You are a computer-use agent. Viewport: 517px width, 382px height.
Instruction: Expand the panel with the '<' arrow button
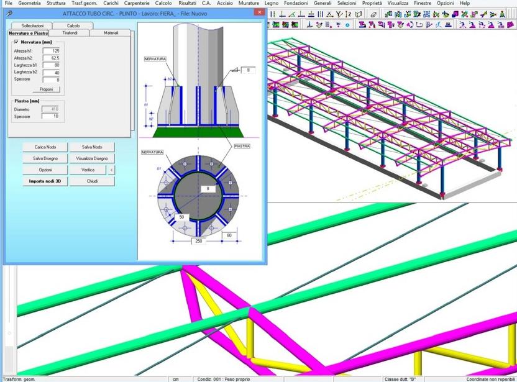point(111,170)
